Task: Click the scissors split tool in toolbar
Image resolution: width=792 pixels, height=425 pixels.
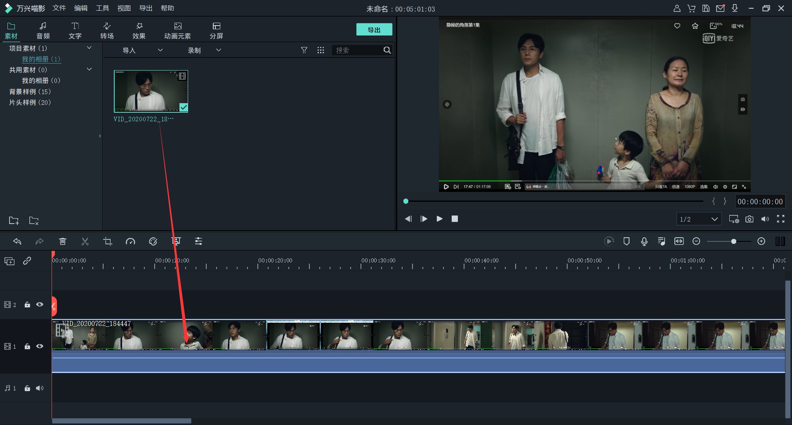Action: (85, 241)
